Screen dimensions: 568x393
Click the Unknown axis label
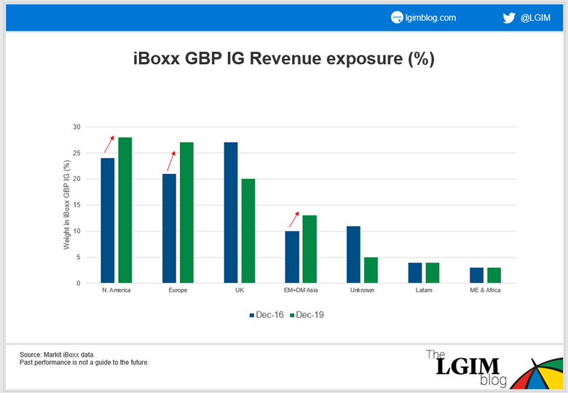click(362, 290)
